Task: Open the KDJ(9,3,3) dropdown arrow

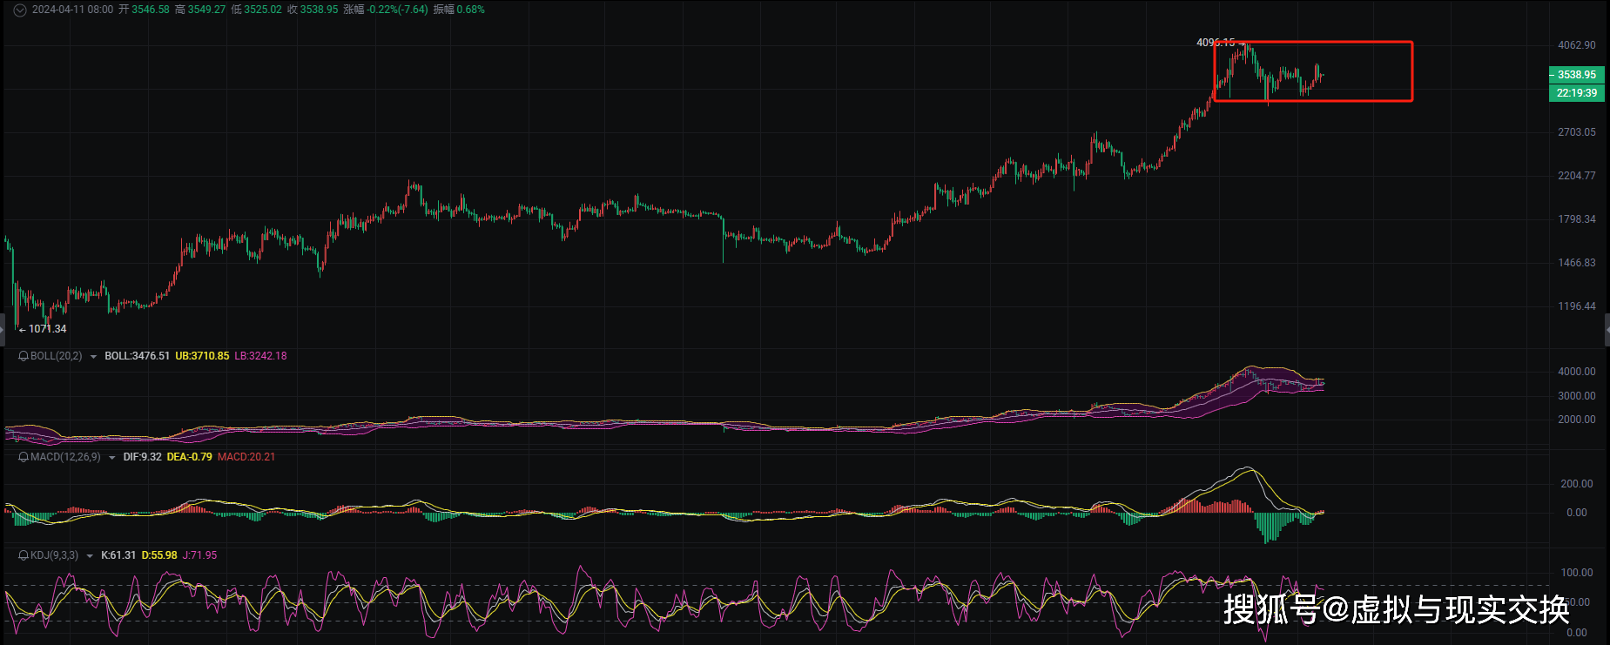Action: [90, 556]
